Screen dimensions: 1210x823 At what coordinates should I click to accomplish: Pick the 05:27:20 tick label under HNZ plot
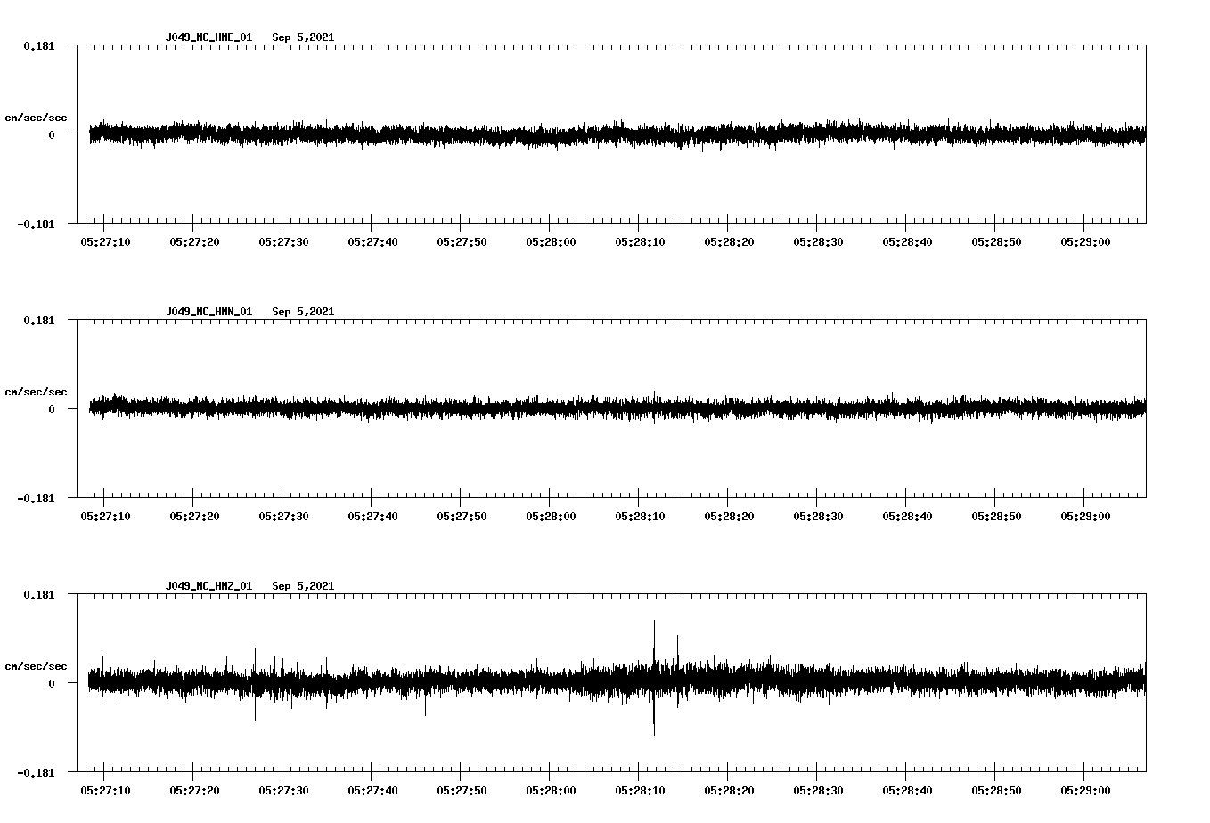click(194, 790)
